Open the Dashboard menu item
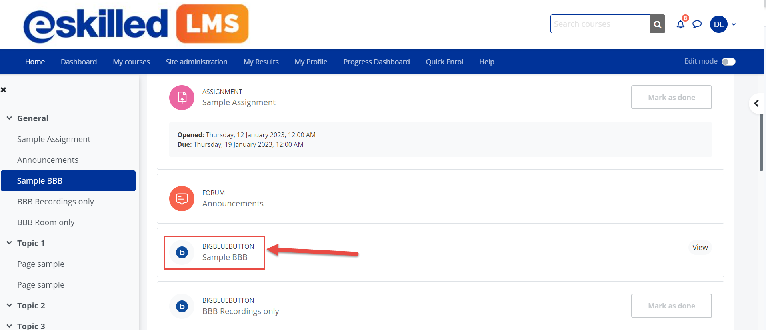The image size is (766, 330). pos(79,62)
